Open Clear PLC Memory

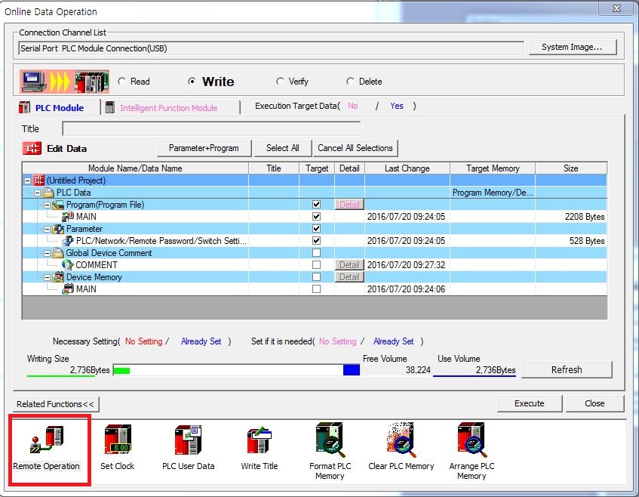click(x=401, y=440)
